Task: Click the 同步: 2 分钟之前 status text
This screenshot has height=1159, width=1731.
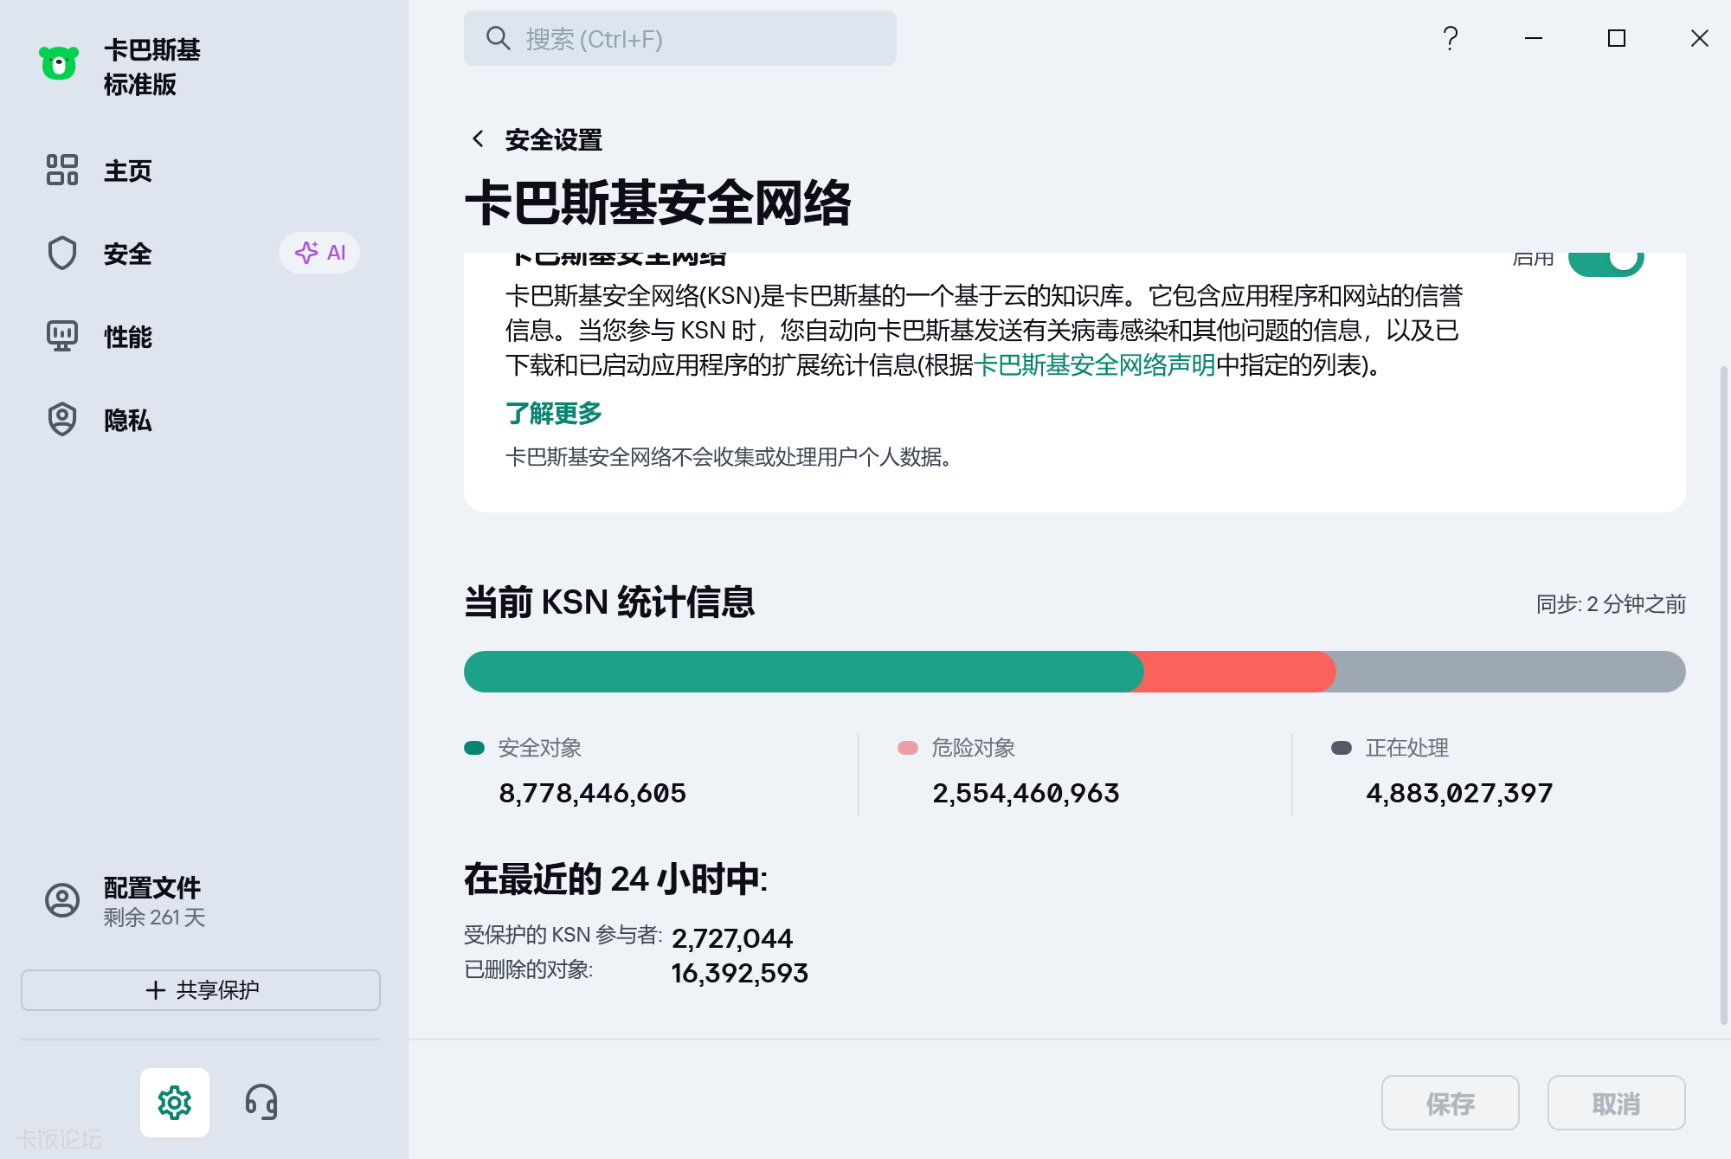Action: [x=1611, y=603]
